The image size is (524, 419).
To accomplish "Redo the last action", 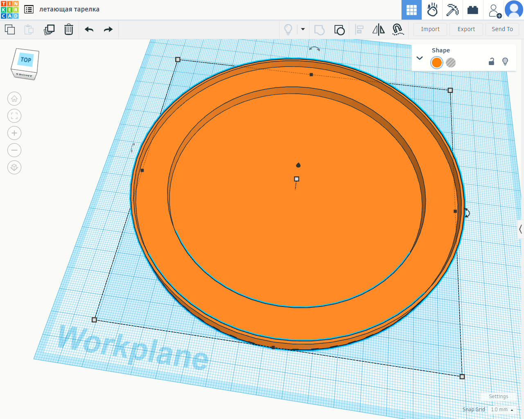I will point(108,29).
